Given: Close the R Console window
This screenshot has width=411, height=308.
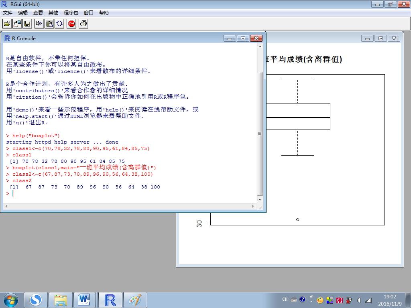Looking at the screenshot, I should (x=256, y=38).
